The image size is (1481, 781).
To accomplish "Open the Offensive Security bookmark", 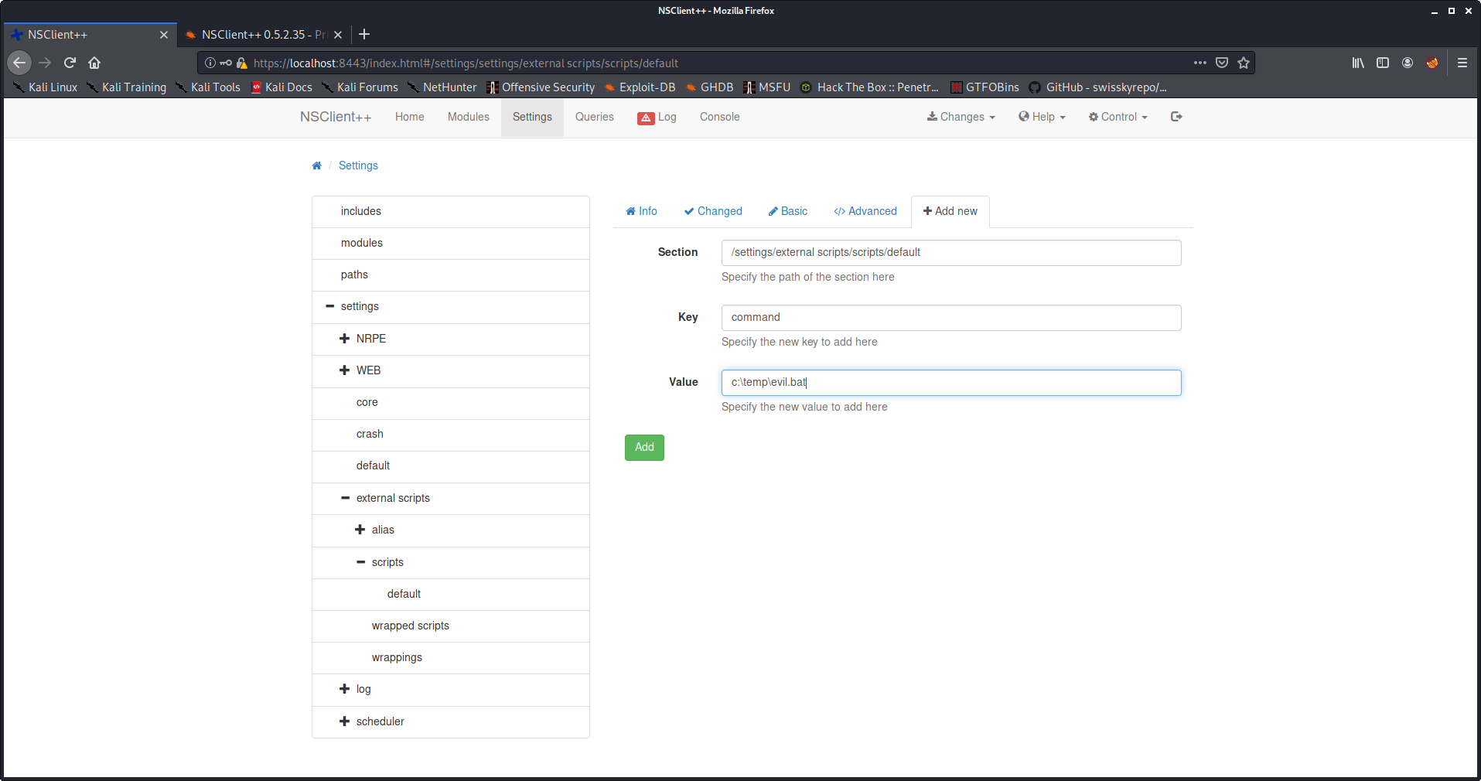I will (x=541, y=87).
